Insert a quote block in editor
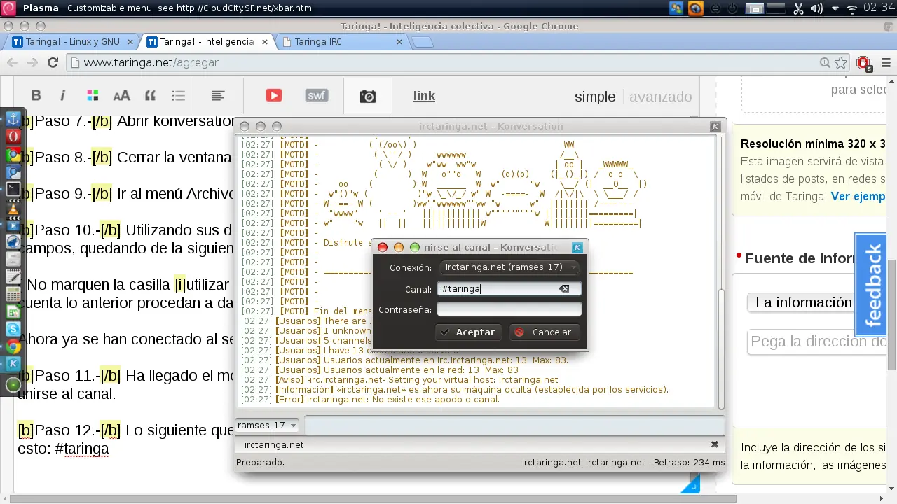 tap(150, 96)
